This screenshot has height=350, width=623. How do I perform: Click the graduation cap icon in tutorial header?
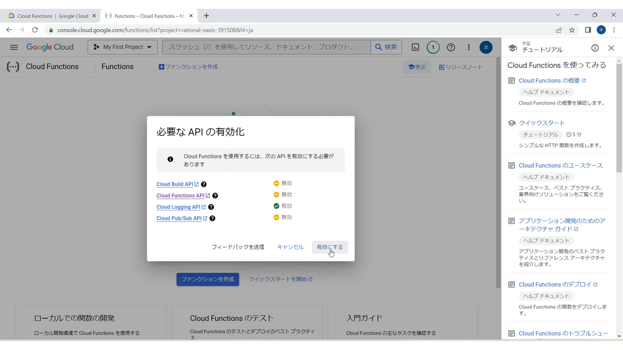point(512,48)
